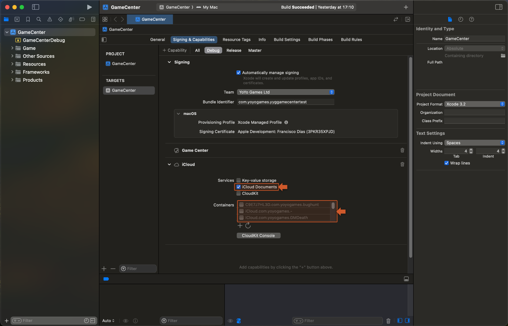Add a new iCloud container
The width and height of the screenshot is (508, 326).
tap(240, 226)
